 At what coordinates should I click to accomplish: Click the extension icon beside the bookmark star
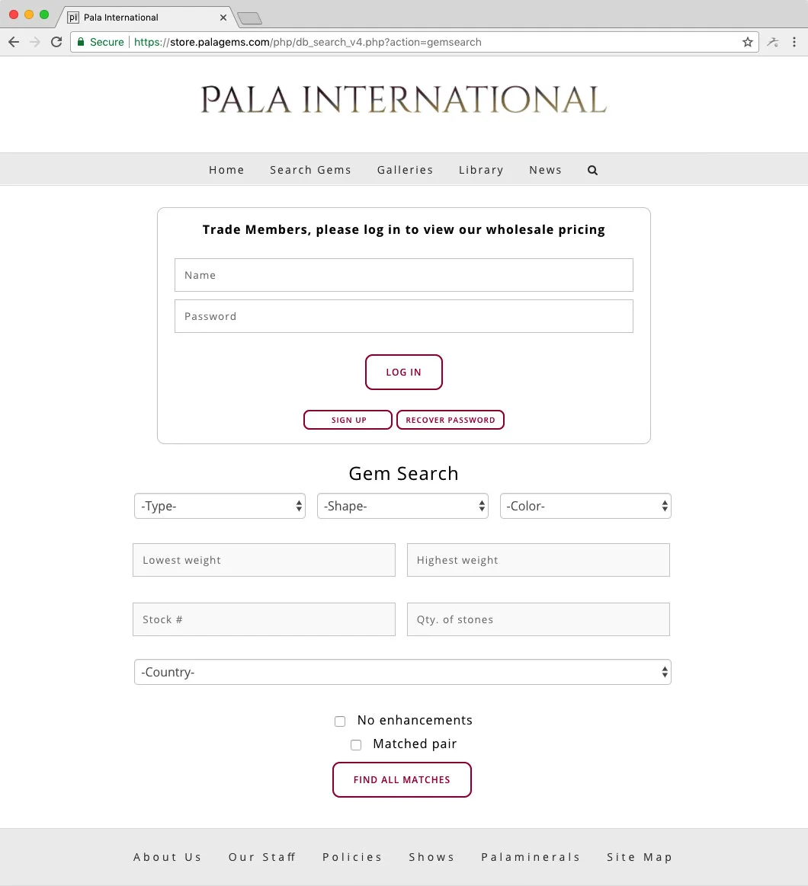pyautogui.click(x=772, y=42)
